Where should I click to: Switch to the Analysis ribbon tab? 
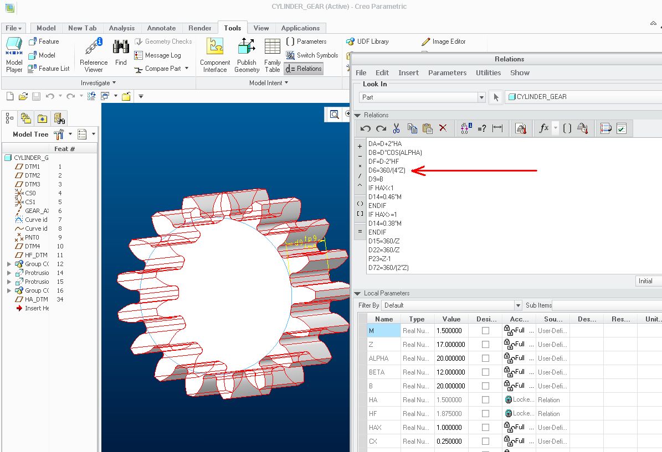[121, 28]
